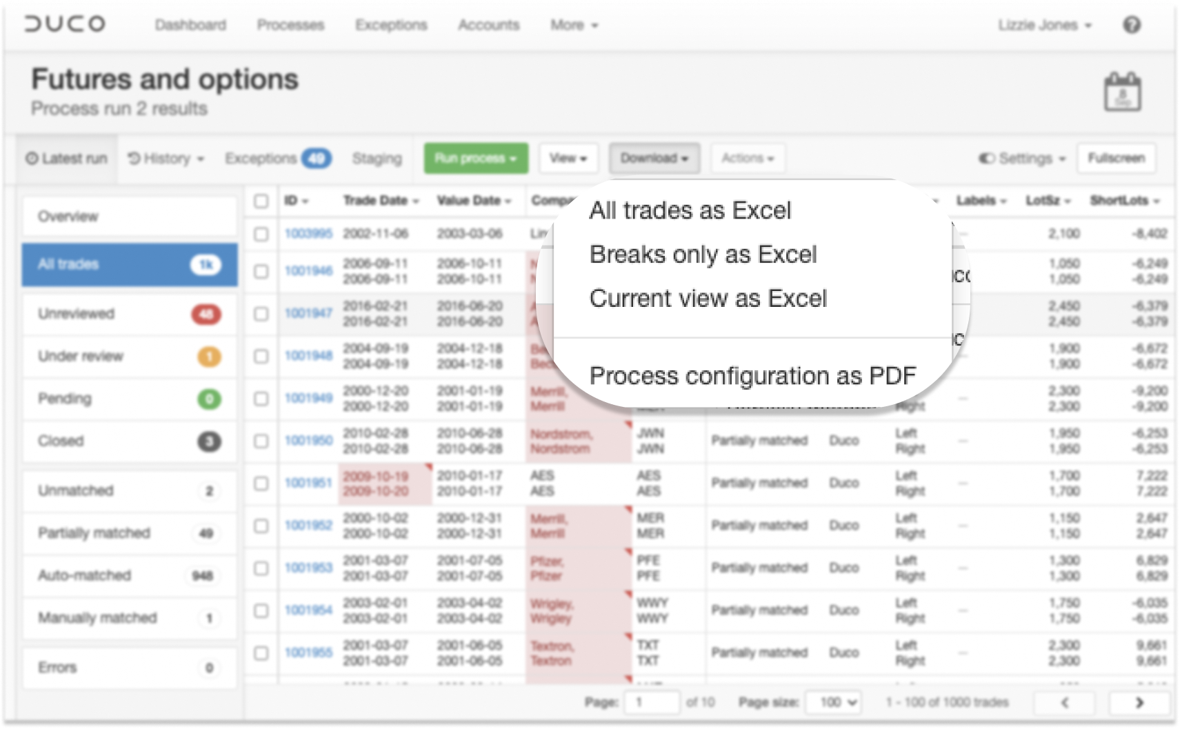
Task: Click the Duco logo
Action: coord(66,24)
